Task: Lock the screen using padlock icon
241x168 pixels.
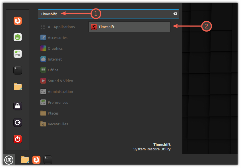Action: (x=18, y=106)
